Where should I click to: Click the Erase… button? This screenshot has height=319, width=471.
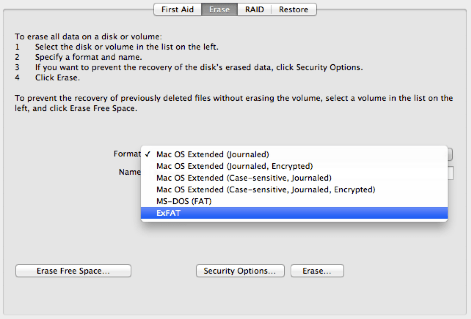[x=317, y=271]
